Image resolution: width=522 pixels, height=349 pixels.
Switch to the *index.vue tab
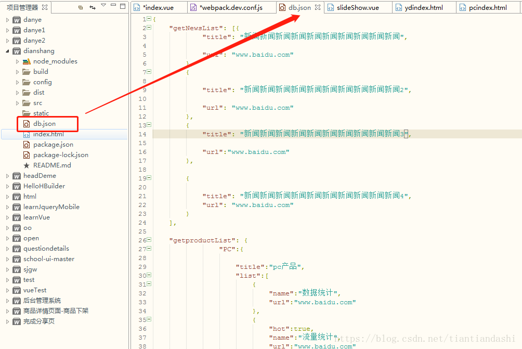point(158,7)
